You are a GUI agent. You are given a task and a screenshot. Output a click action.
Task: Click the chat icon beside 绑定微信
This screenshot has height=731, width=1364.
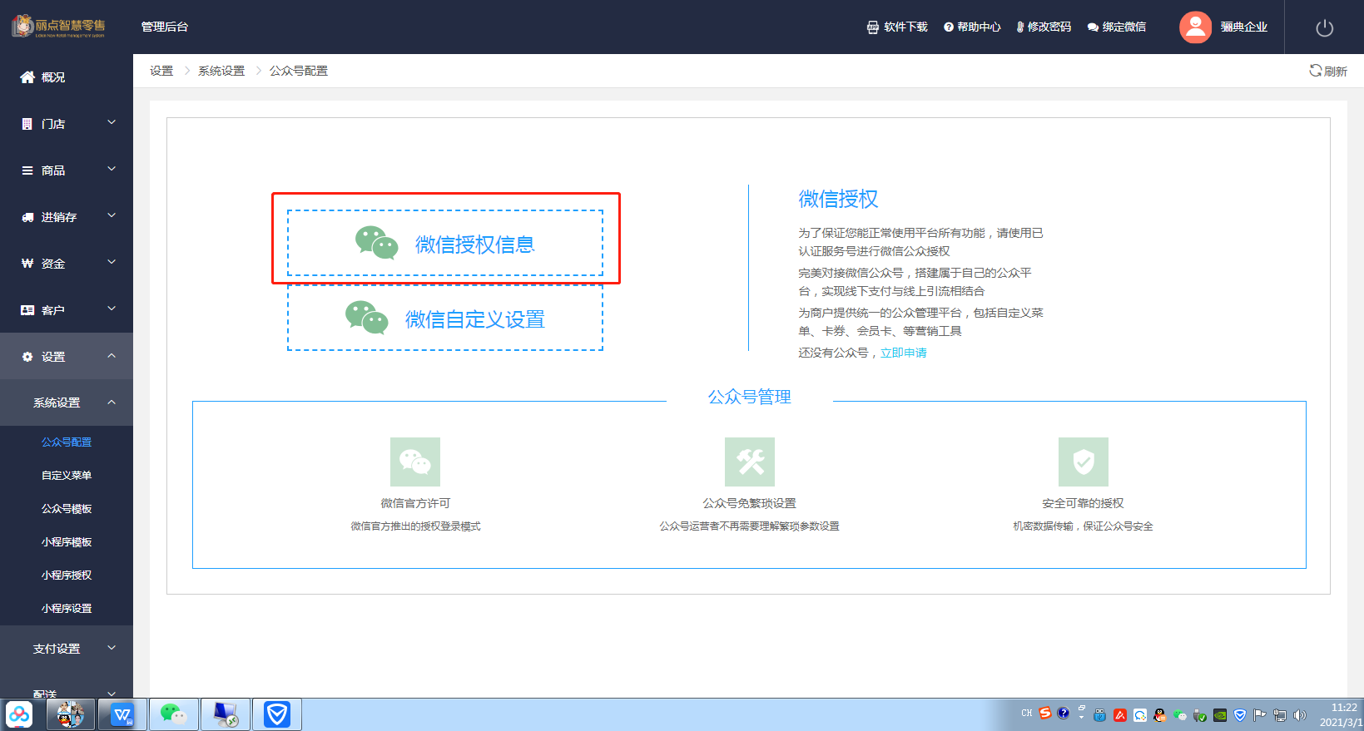(1093, 27)
